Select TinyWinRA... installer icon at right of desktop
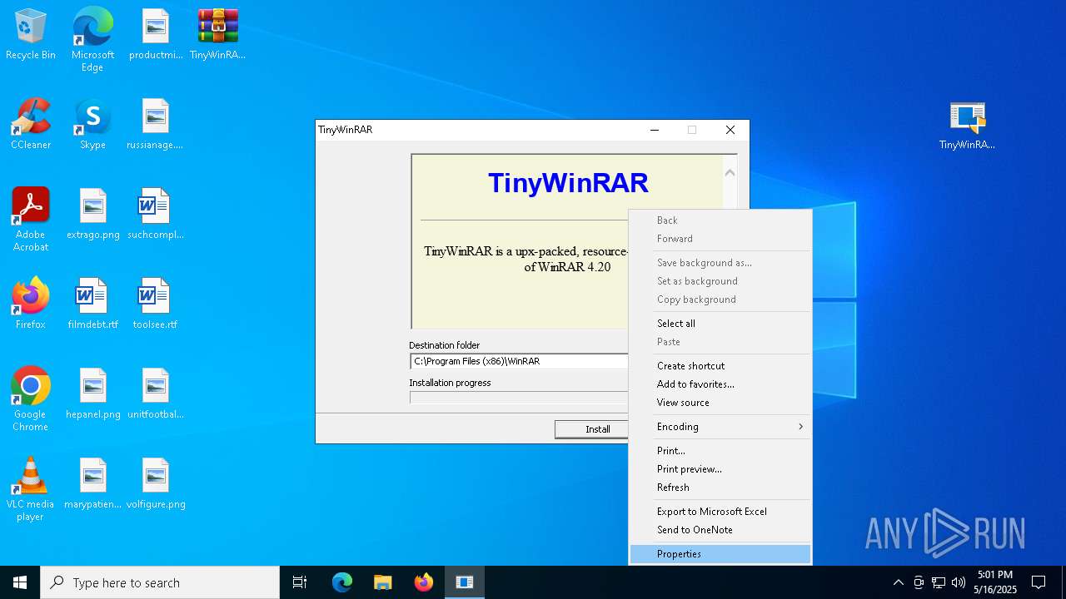This screenshot has width=1066, height=599. pyautogui.click(x=967, y=125)
